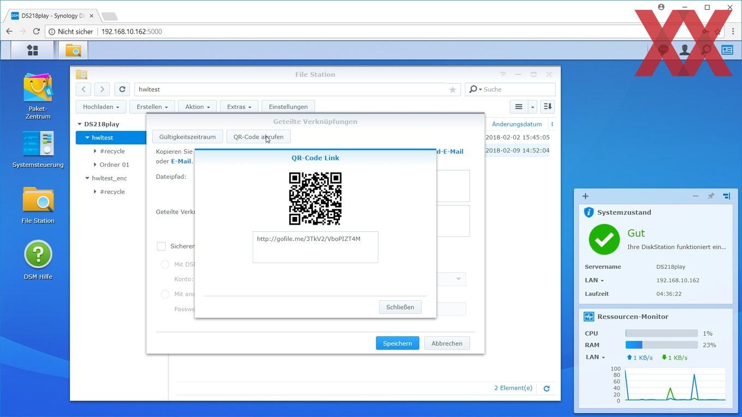Click the QR-Code abrufen button
This screenshot has width=742, height=417.
[x=258, y=137]
